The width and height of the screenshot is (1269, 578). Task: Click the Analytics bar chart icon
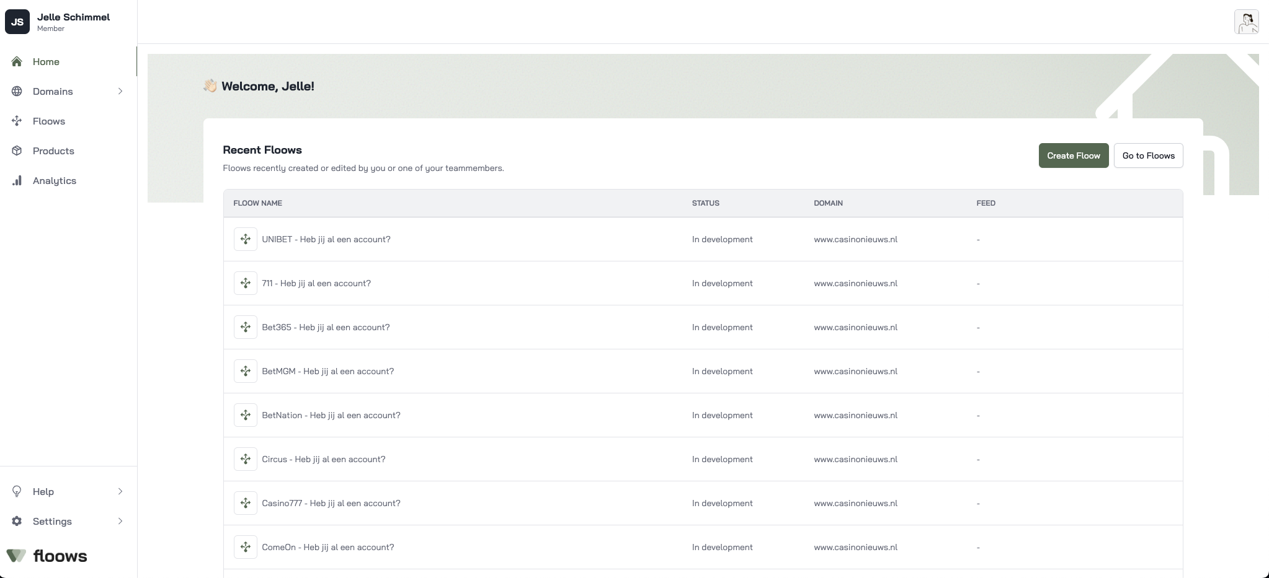[17, 180]
